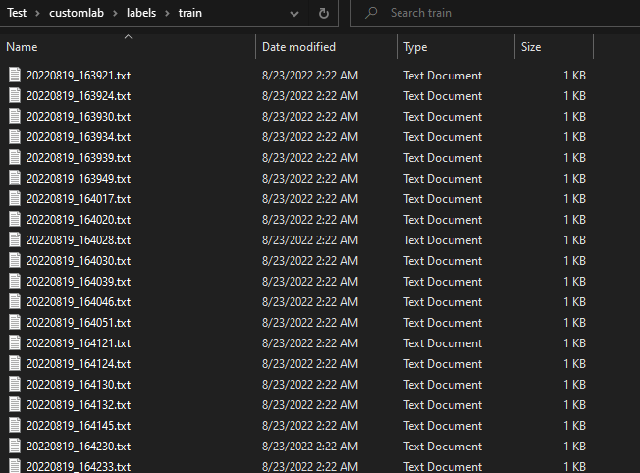Select file 20220819_164020.txt
Viewport: 640px width, 473px height.
(79, 220)
